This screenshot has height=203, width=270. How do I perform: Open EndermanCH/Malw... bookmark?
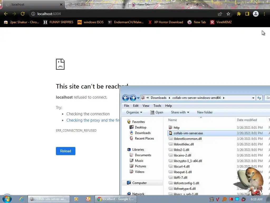126,22
